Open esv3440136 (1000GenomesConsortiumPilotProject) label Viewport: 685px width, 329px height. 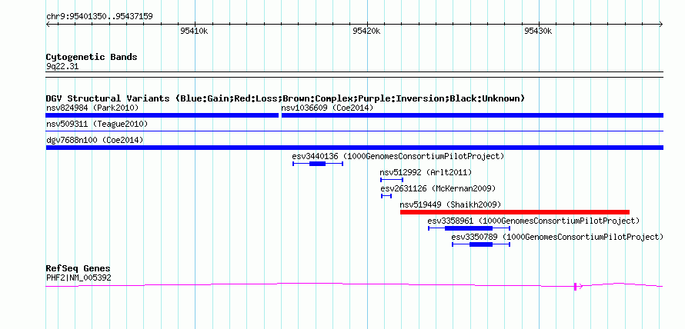398,156
